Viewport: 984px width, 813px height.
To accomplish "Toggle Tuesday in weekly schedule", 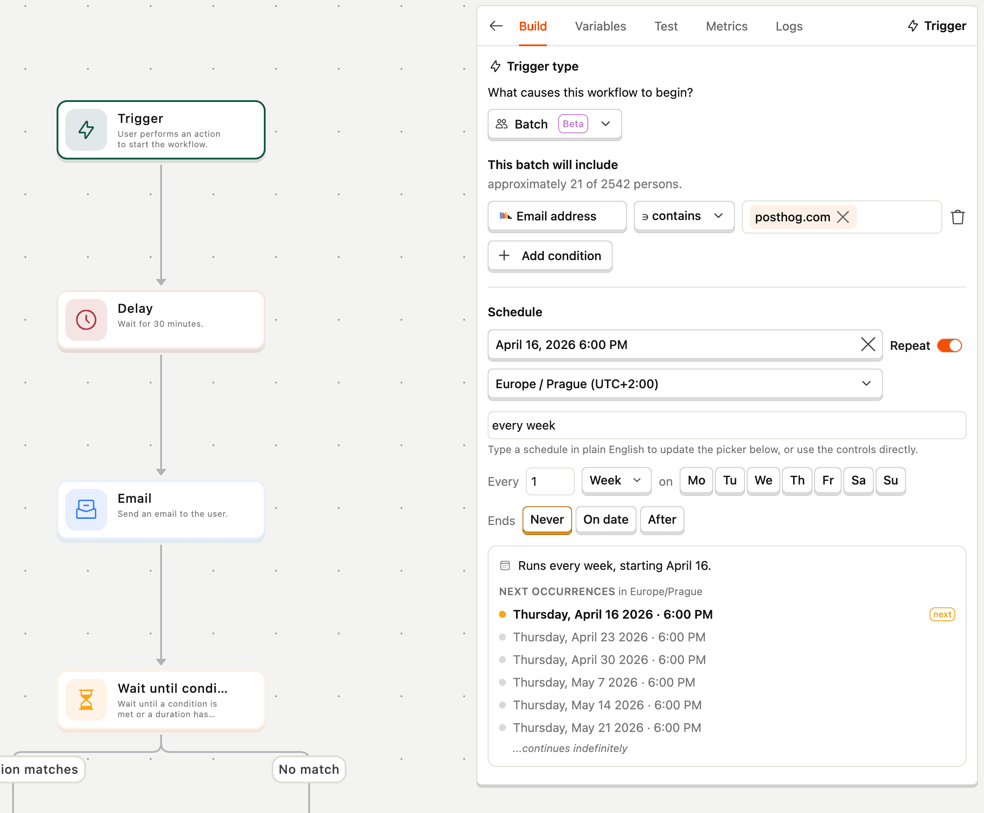I will click(x=729, y=481).
